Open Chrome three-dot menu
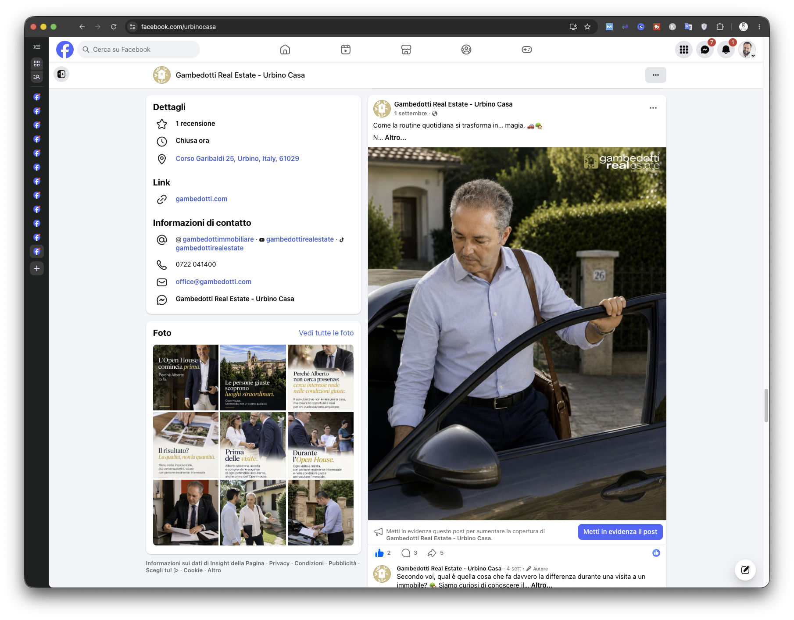The width and height of the screenshot is (794, 620). pos(759,27)
